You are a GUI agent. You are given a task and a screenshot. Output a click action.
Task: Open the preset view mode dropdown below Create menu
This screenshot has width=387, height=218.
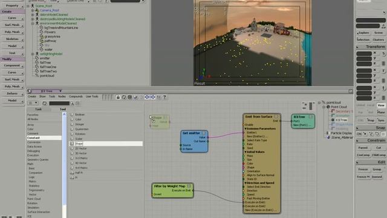[x=33, y=103]
